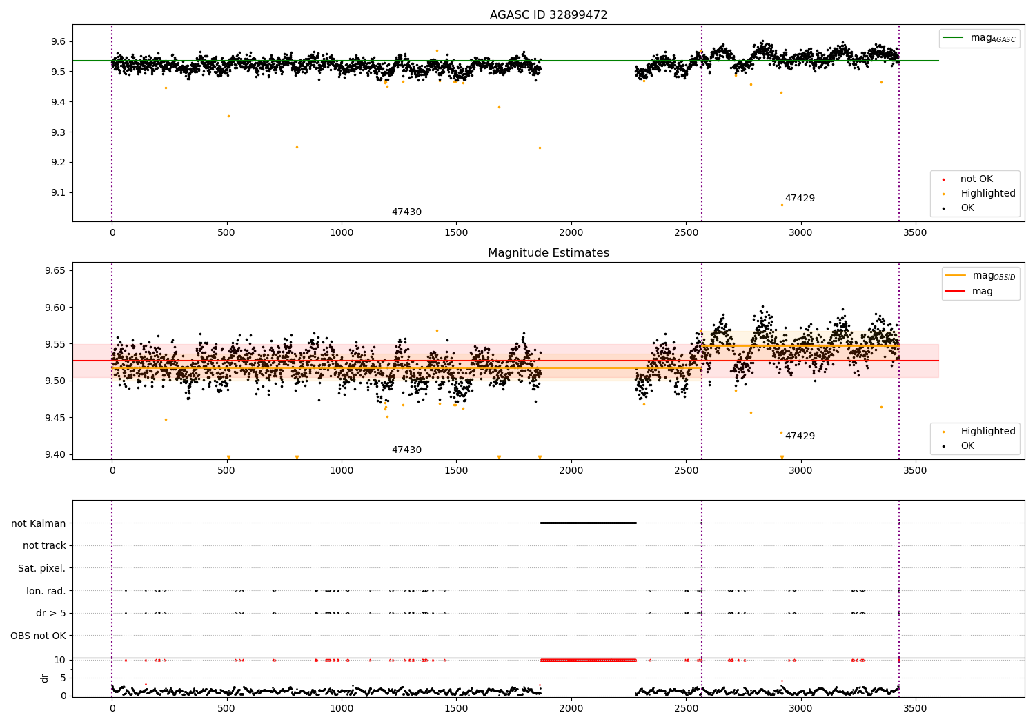Screen dimensions: 1035x724
Task: Click the 'not Kalman' row label
Action: pos(39,523)
